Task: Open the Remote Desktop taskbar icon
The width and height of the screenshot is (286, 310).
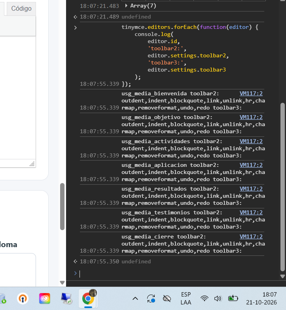Action: click(x=66, y=299)
